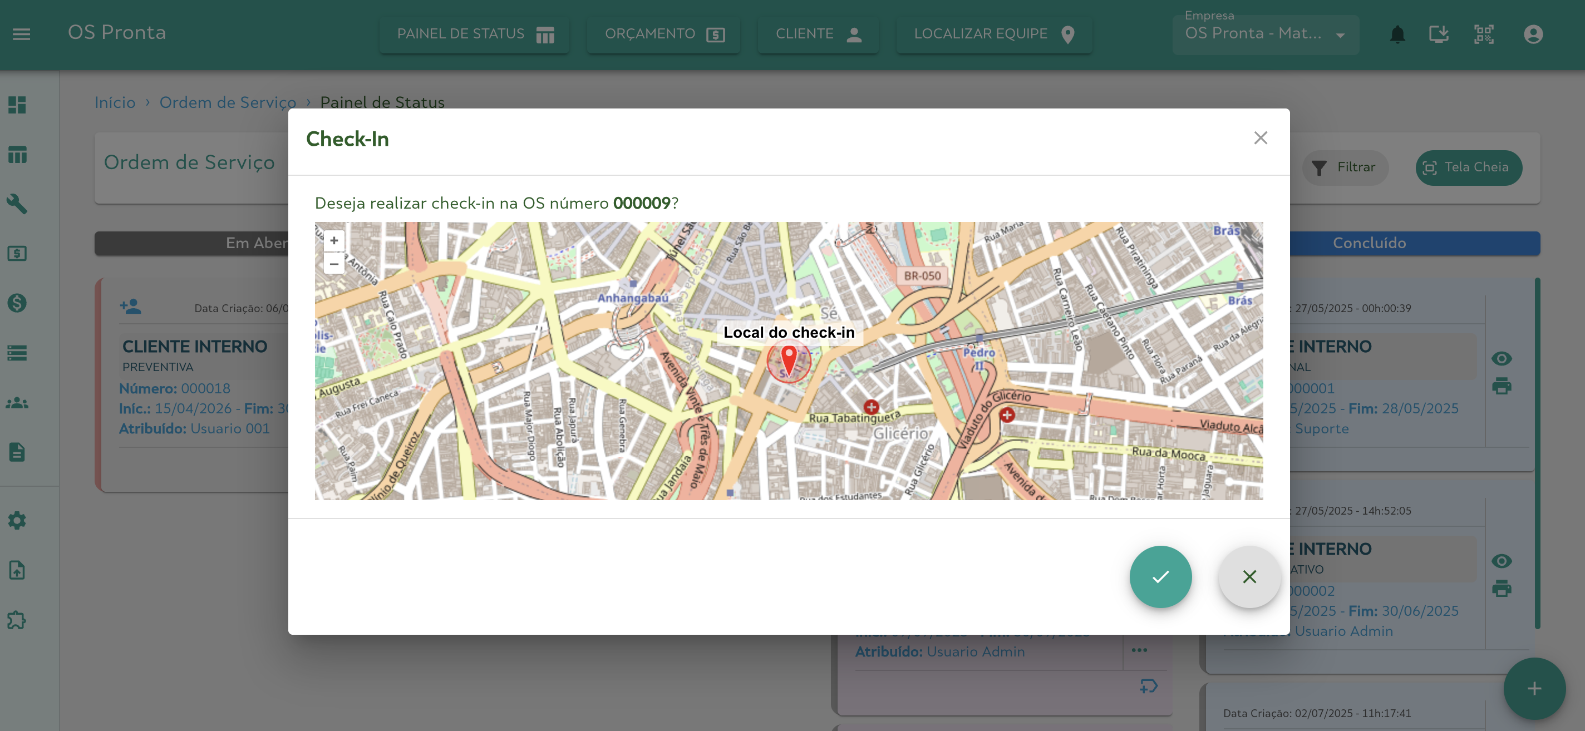This screenshot has width=1585, height=731.
Task: Click the red location pin on map
Action: coord(788,359)
